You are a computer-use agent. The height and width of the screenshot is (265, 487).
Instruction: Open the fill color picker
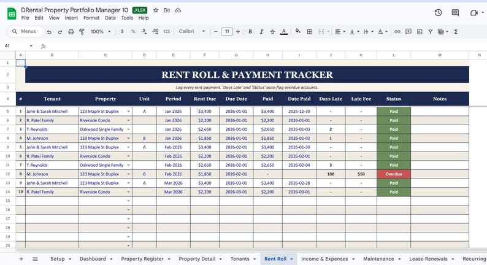pos(298,31)
